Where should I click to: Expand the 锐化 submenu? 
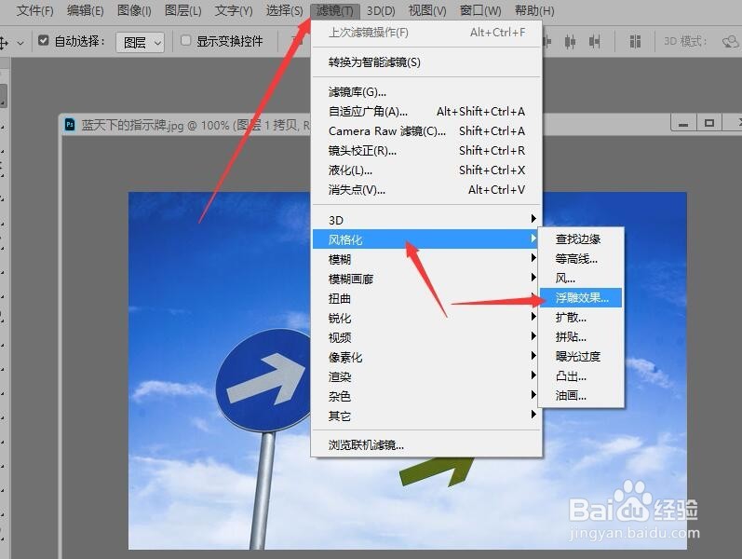point(426,318)
